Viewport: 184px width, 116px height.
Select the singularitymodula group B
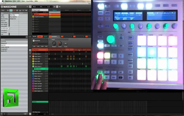[x=40, y=17]
